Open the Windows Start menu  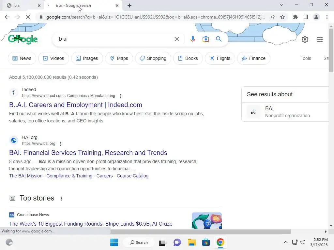pos(114,242)
